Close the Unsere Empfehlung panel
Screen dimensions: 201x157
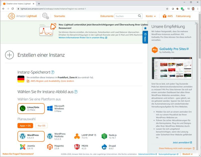(x=196, y=23)
